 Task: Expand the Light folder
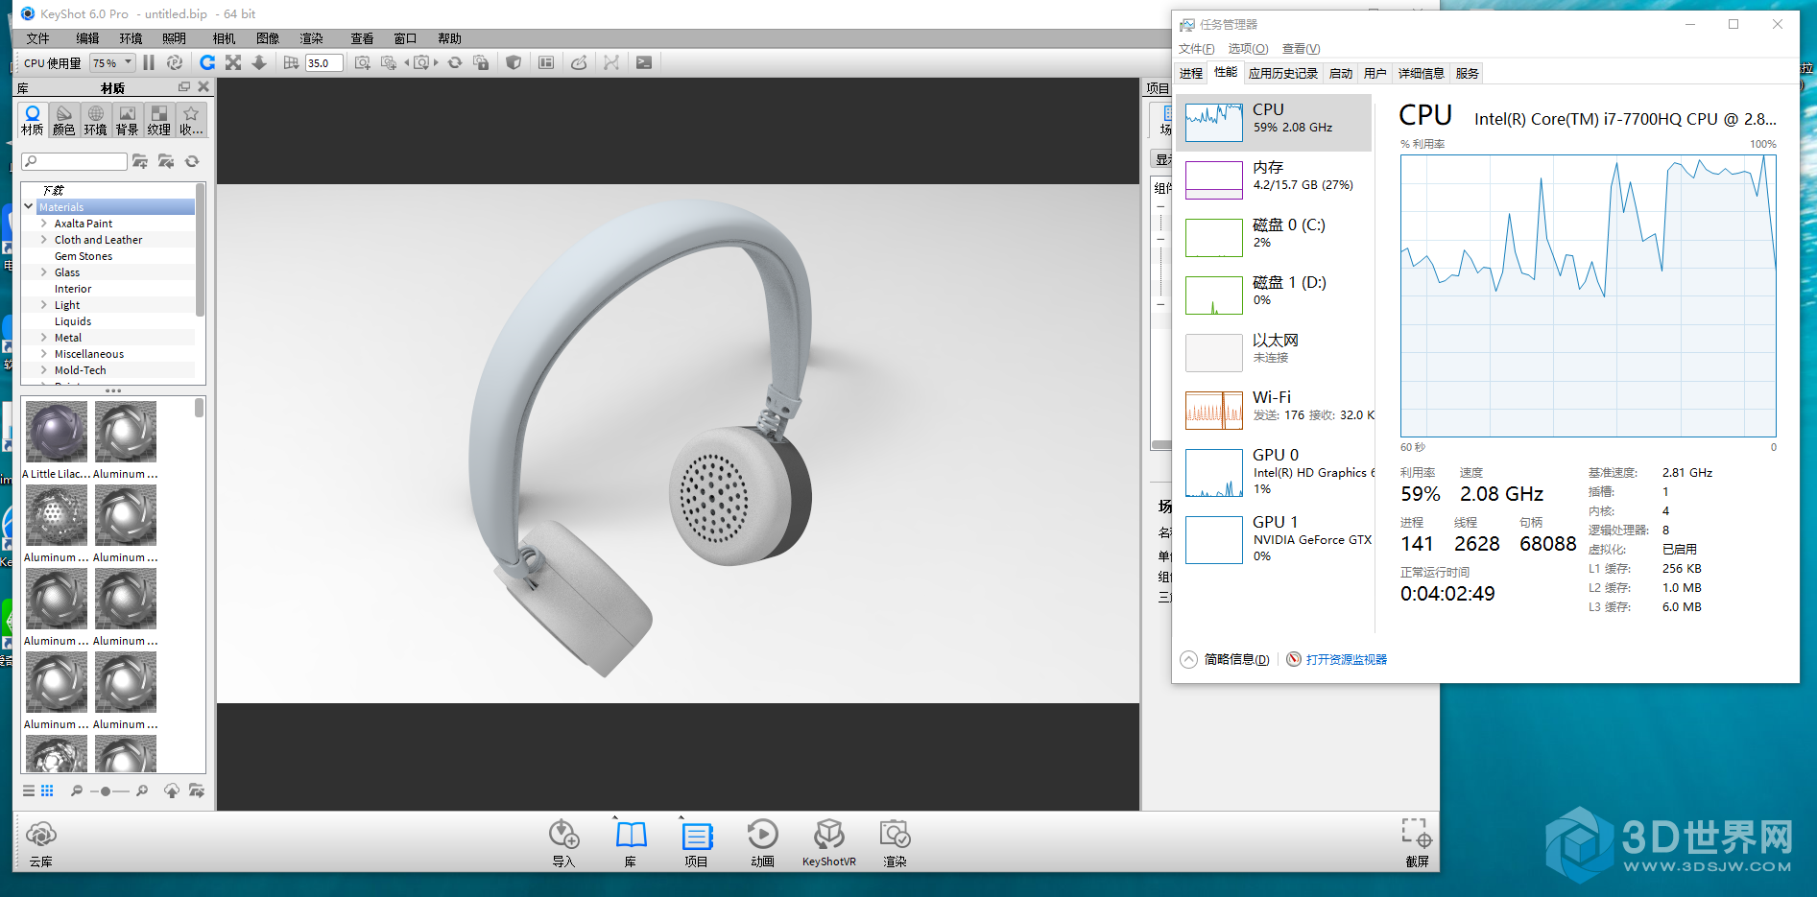point(44,305)
